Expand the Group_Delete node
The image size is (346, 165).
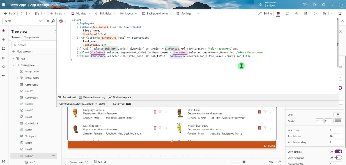(18, 78)
